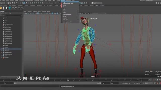The image size is (161, 90).
Task: Toggle smooth shade all in viewport
Action: coord(53,13)
